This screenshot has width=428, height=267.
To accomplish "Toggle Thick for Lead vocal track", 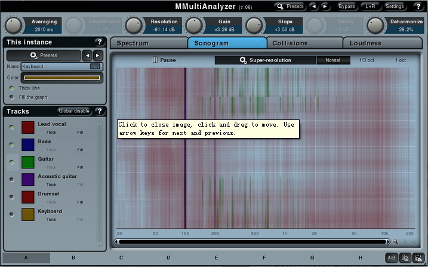I will 51,133.
